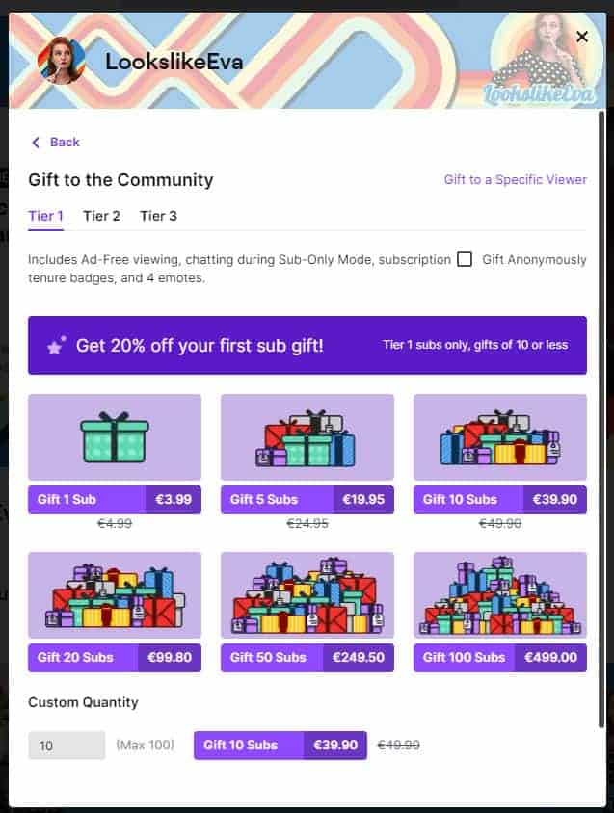614x813 pixels.
Task: Click the fifty gifts pile image
Action: click(307, 594)
